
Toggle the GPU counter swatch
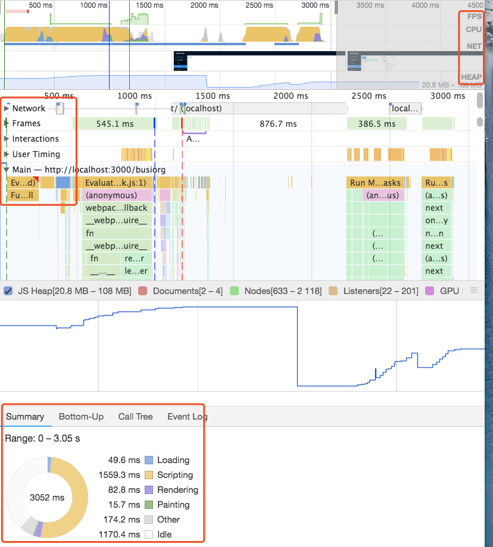click(429, 291)
